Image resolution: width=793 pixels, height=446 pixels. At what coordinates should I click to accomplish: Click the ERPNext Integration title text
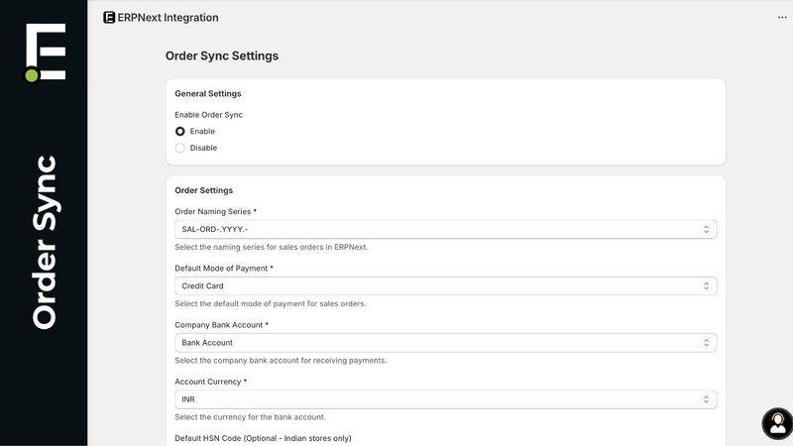tap(168, 18)
